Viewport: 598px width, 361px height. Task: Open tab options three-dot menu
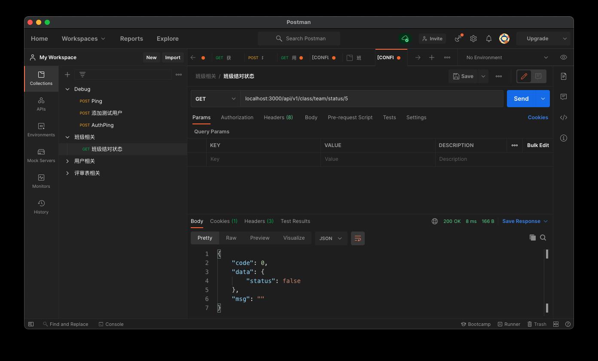pos(447,57)
